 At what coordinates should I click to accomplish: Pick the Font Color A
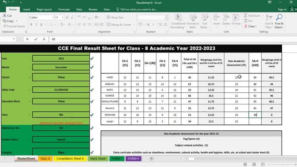(69, 25)
